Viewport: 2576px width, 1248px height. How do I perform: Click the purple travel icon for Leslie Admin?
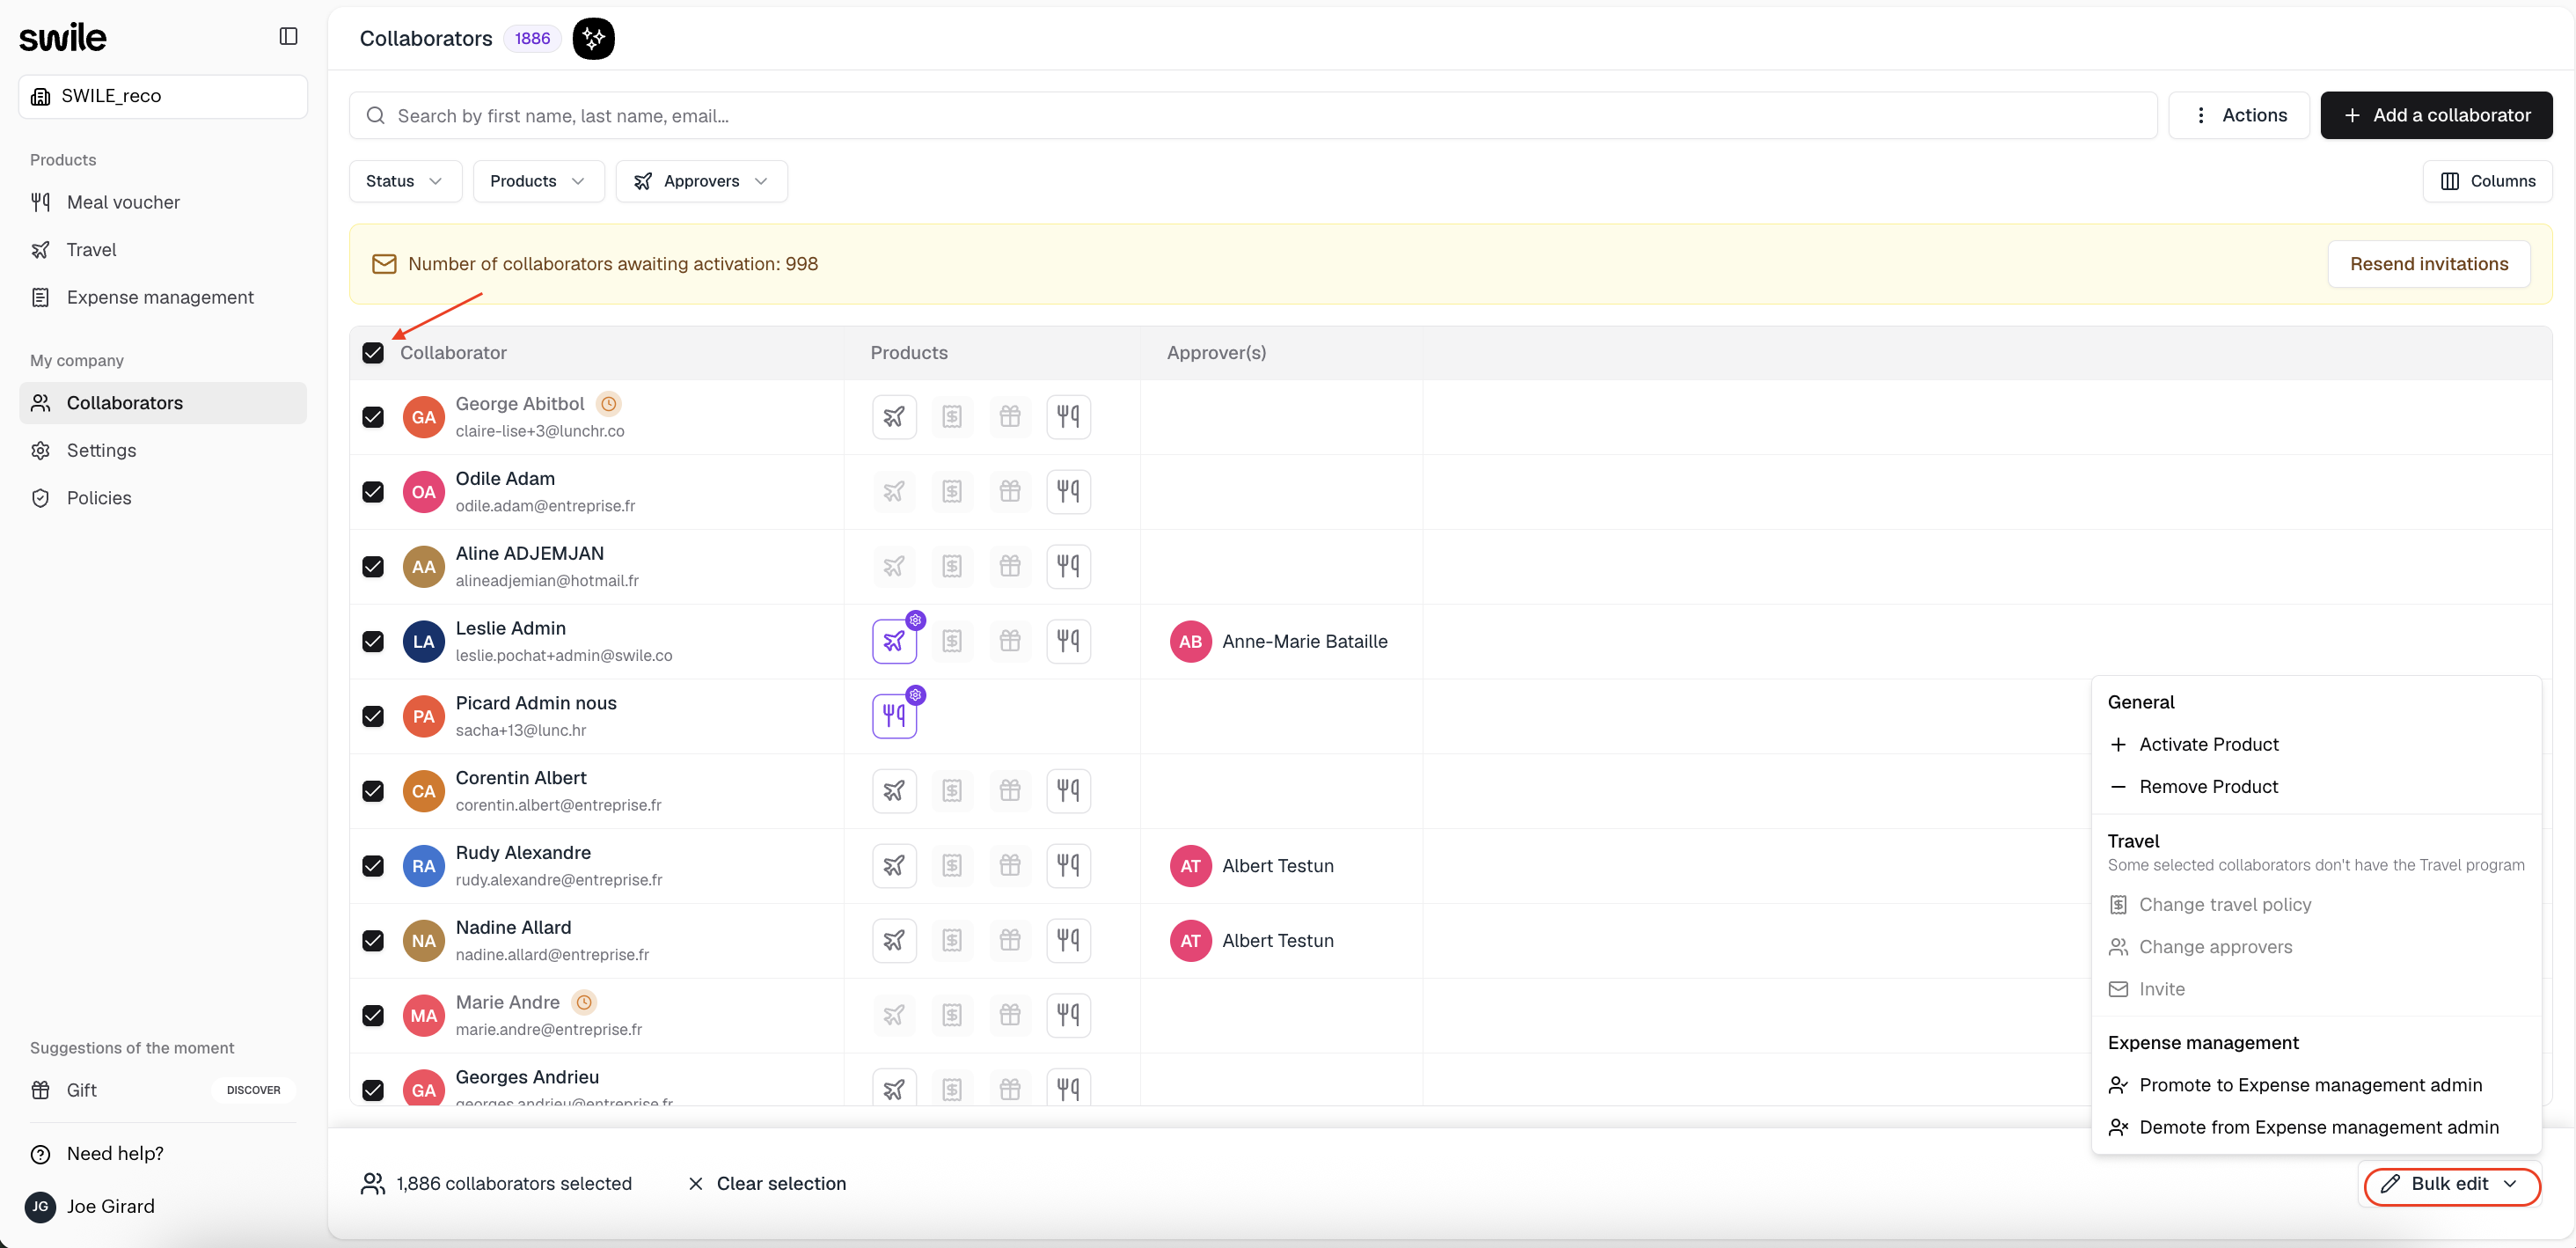click(x=894, y=641)
